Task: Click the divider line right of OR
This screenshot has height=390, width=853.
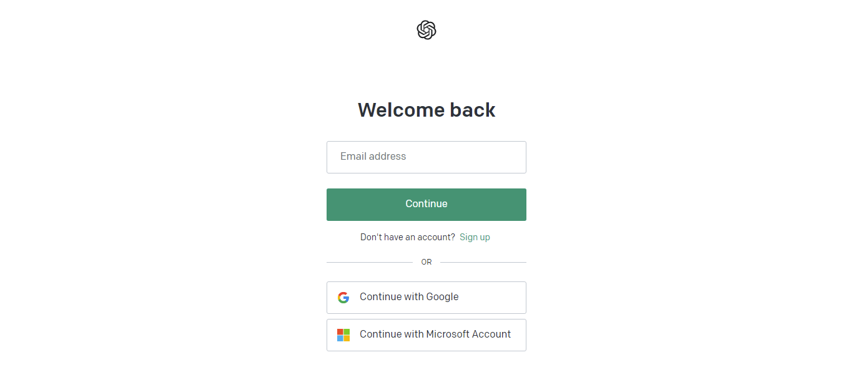Action: 483,262
